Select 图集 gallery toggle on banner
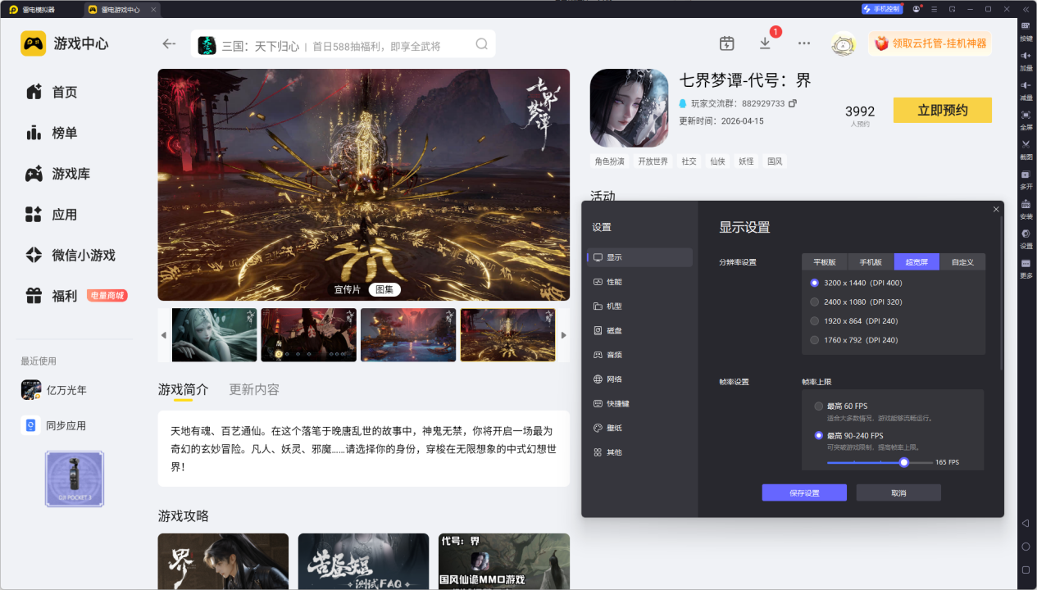This screenshot has height=590, width=1037. click(384, 289)
